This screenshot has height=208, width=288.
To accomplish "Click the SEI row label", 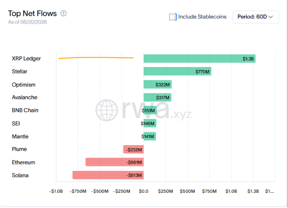I will (x=16, y=123).
